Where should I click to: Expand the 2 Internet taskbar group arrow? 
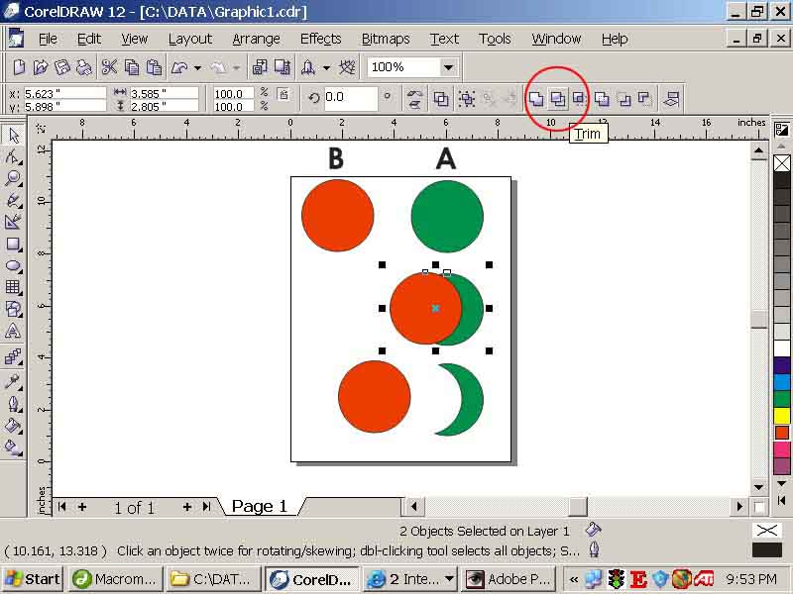click(450, 579)
